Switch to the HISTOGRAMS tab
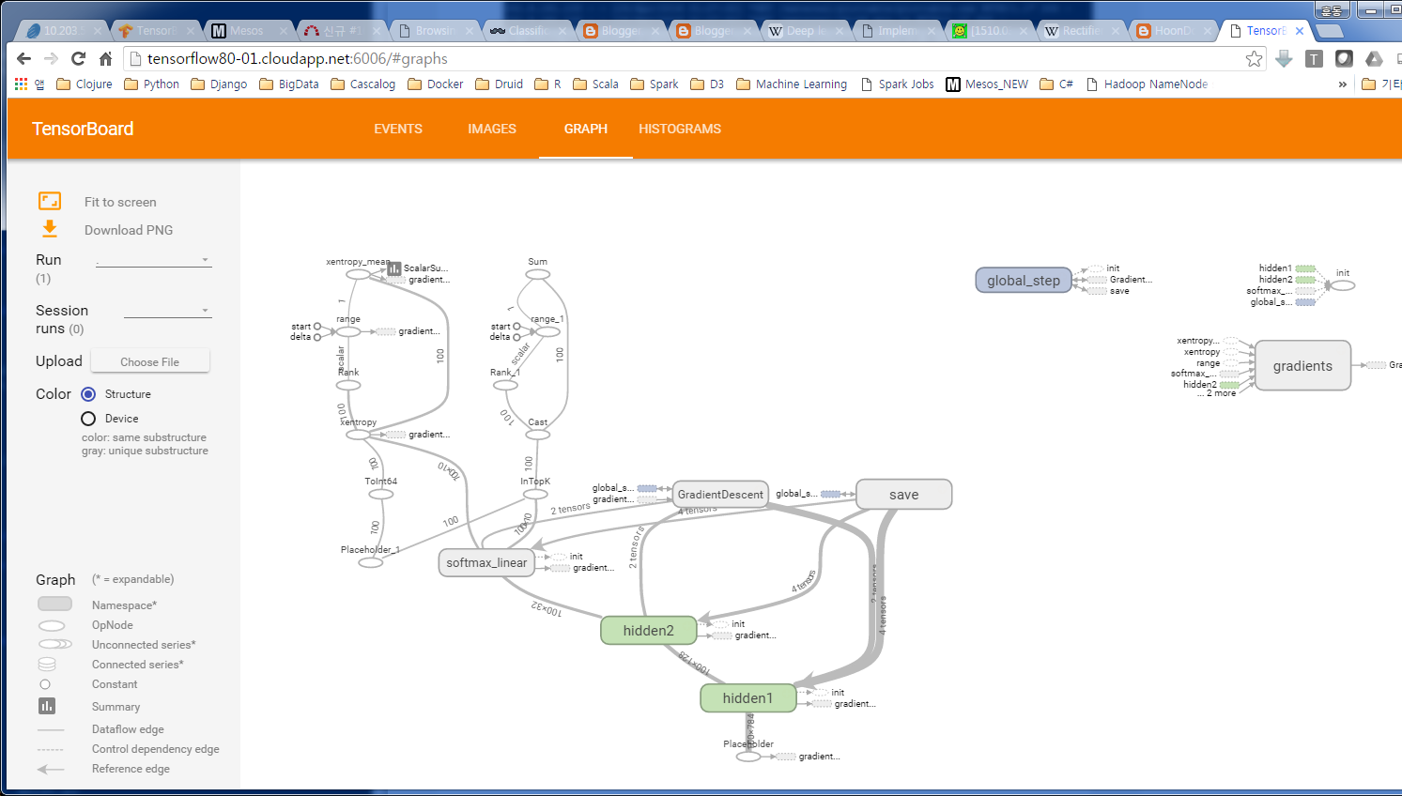 [x=679, y=129]
